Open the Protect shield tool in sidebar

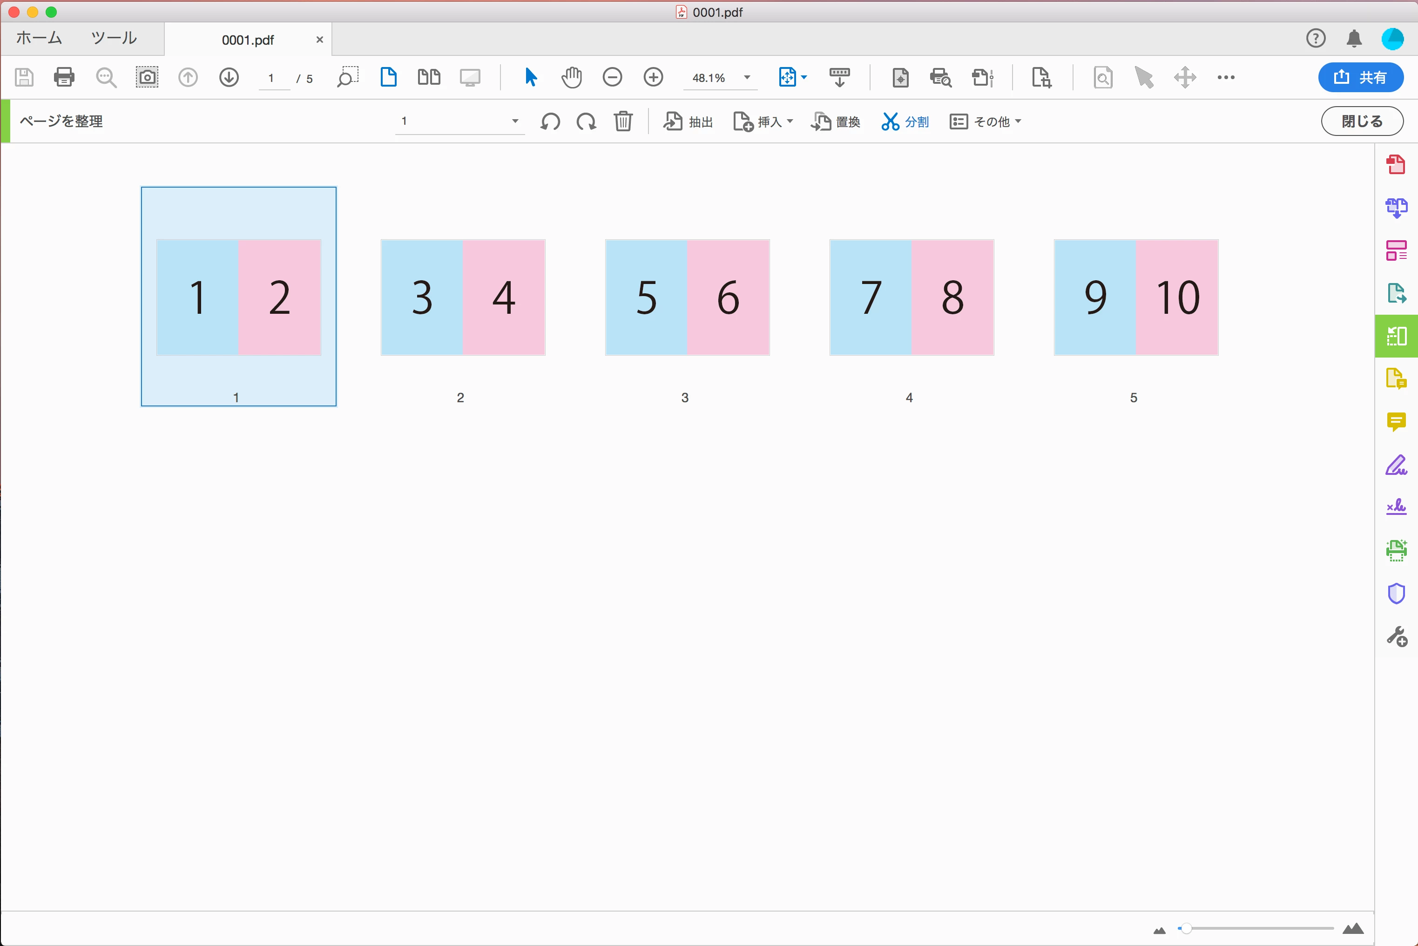(x=1396, y=594)
